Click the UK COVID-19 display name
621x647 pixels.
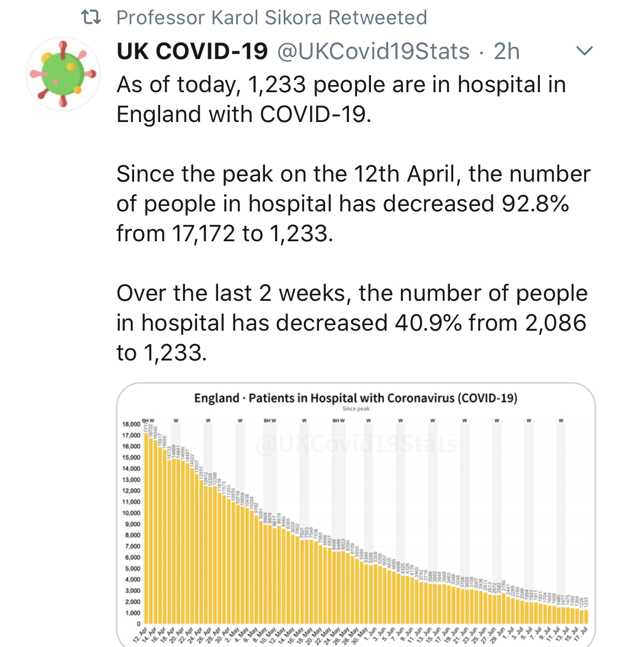[x=192, y=51]
